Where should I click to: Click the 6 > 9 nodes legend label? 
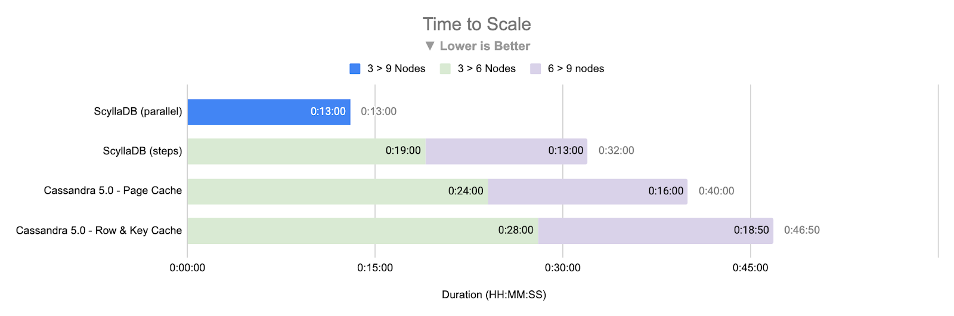[x=576, y=69]
